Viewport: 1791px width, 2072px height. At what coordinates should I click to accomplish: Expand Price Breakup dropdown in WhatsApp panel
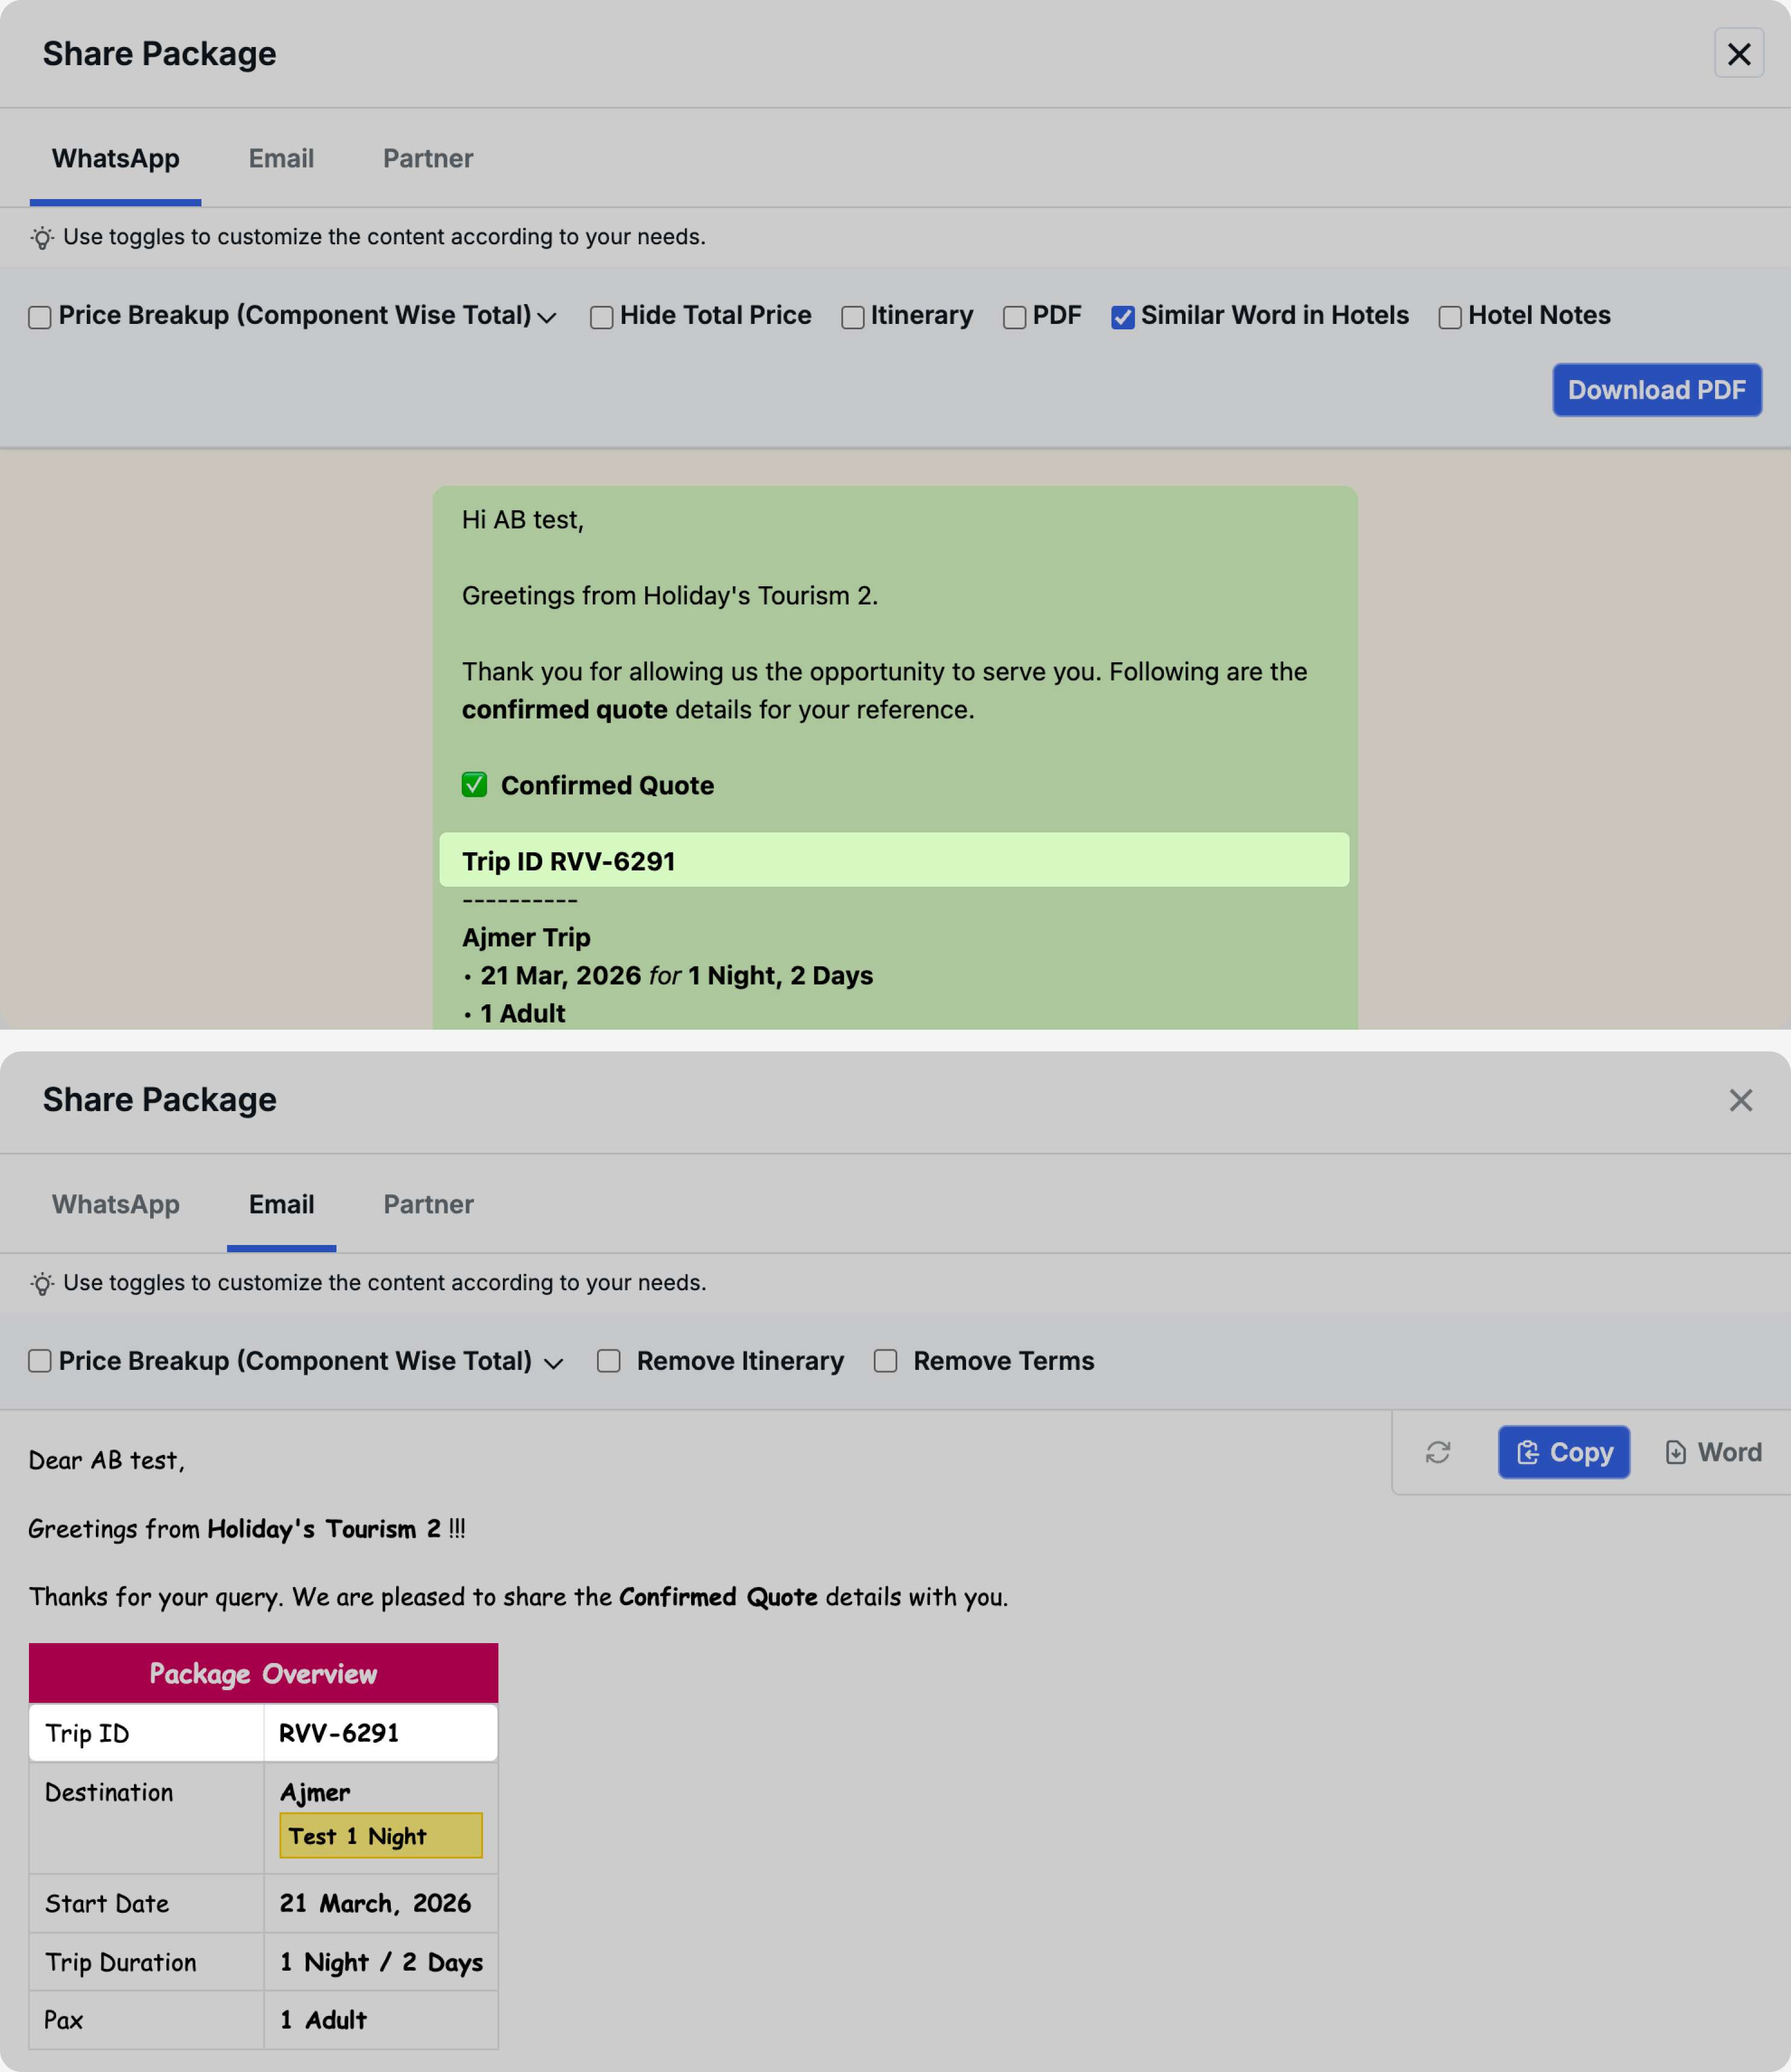547,318
